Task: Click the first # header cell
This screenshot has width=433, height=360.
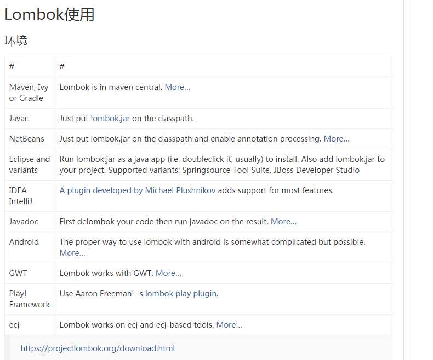Action: (30, 66)
